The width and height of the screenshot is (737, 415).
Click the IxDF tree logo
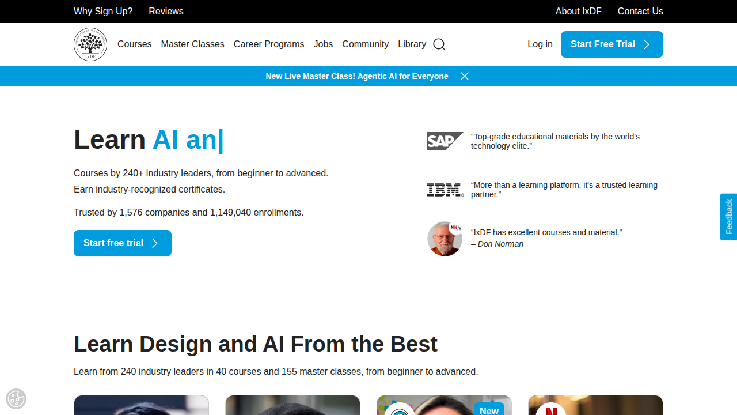tap(90, 44)
